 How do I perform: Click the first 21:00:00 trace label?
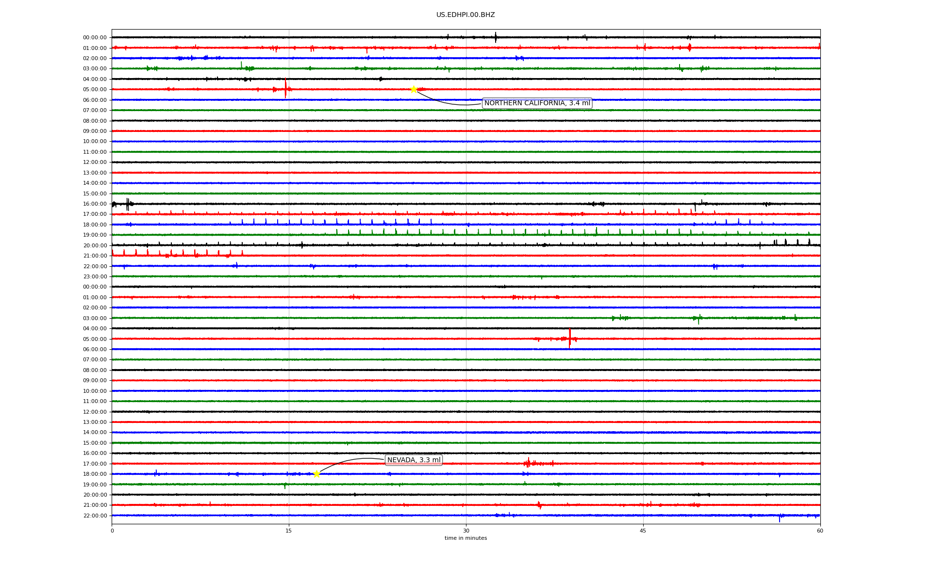95,256
